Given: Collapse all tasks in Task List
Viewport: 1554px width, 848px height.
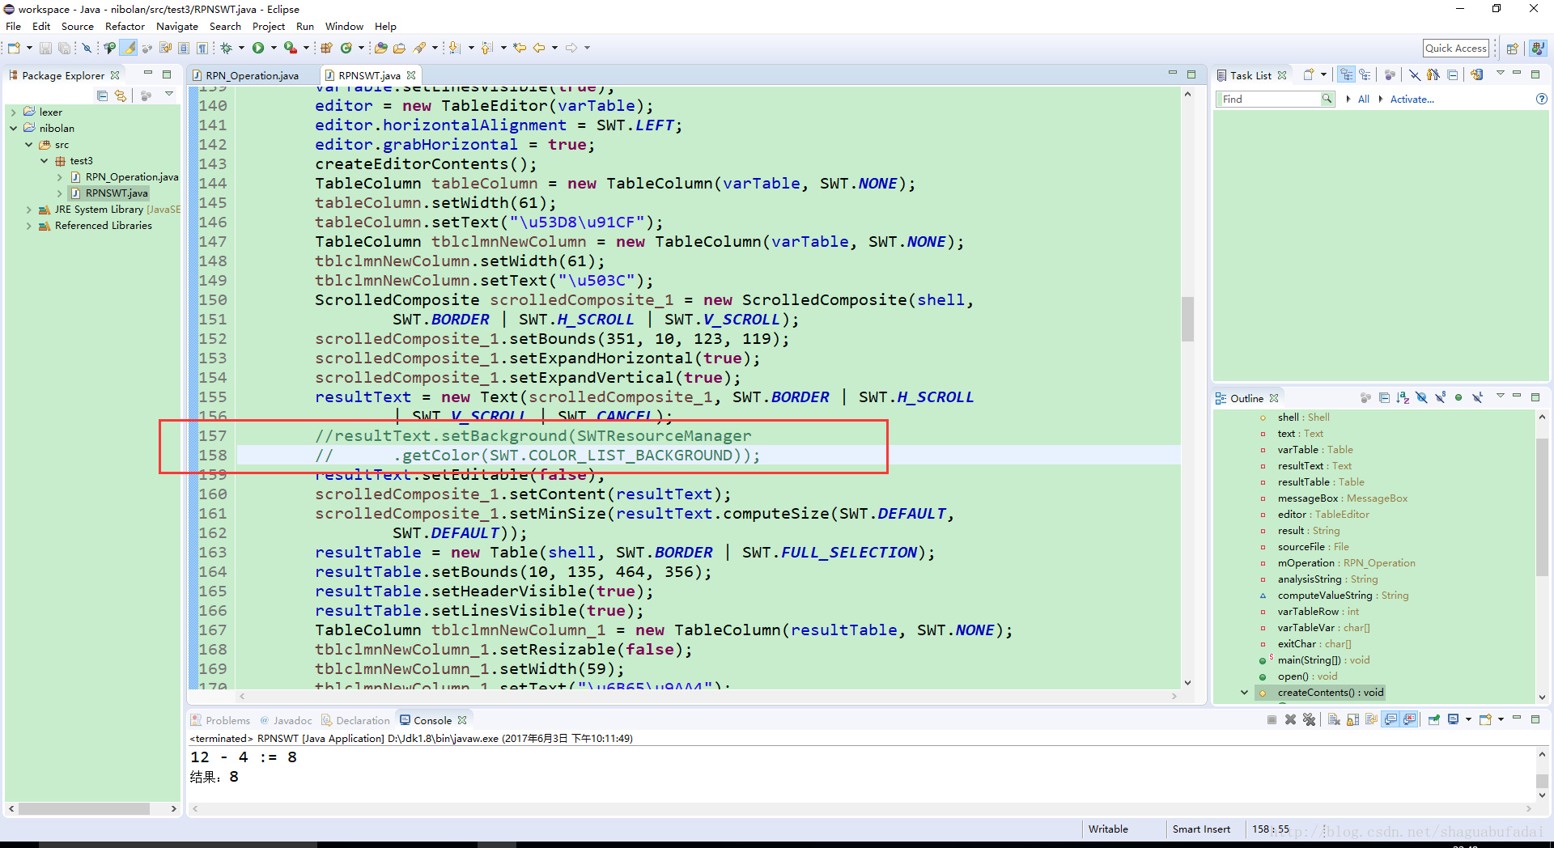Looking at the screenshot, I should [x=1453, y=74].
